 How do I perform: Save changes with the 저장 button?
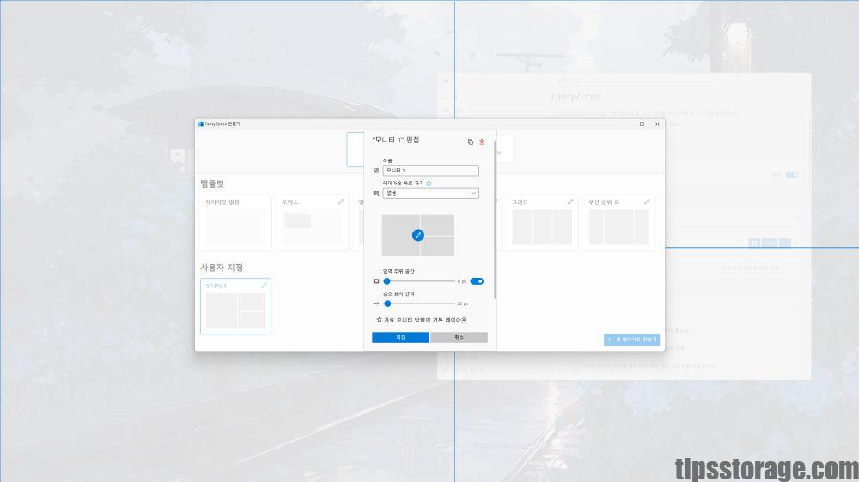(x=400, y=338)
